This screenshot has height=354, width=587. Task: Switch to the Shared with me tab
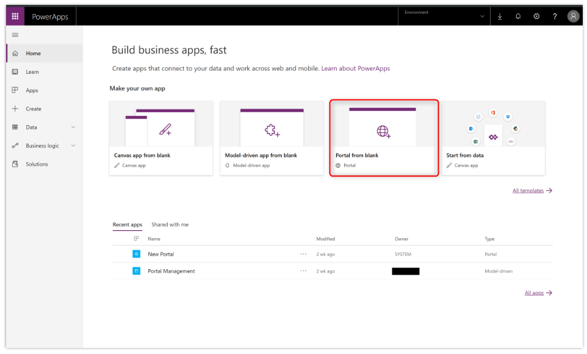[x=170, y=225]
